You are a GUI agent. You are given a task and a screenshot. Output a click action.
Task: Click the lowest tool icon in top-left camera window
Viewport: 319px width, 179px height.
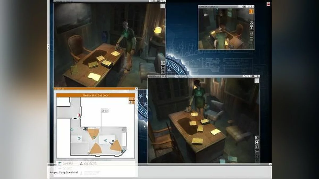(163, 72)
